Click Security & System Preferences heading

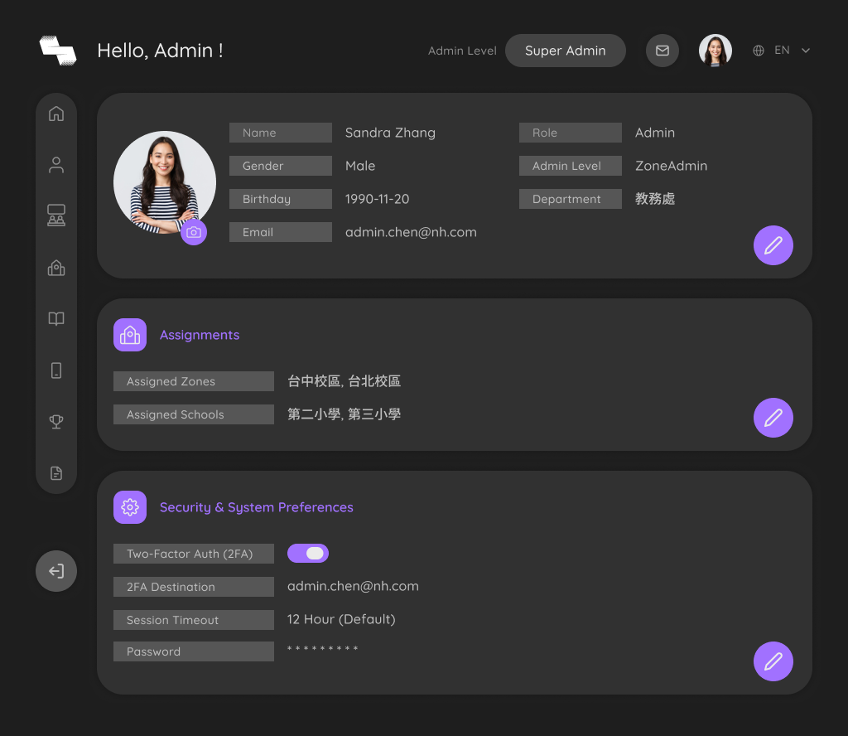257,507
